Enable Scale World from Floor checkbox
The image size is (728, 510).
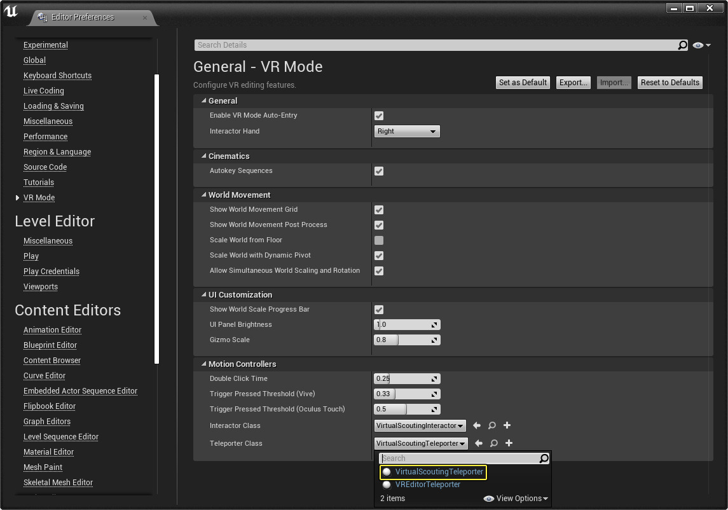379,240
